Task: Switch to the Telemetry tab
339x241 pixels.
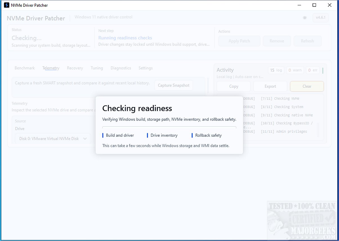Action: pyautogui.click(x=51, y=68)
